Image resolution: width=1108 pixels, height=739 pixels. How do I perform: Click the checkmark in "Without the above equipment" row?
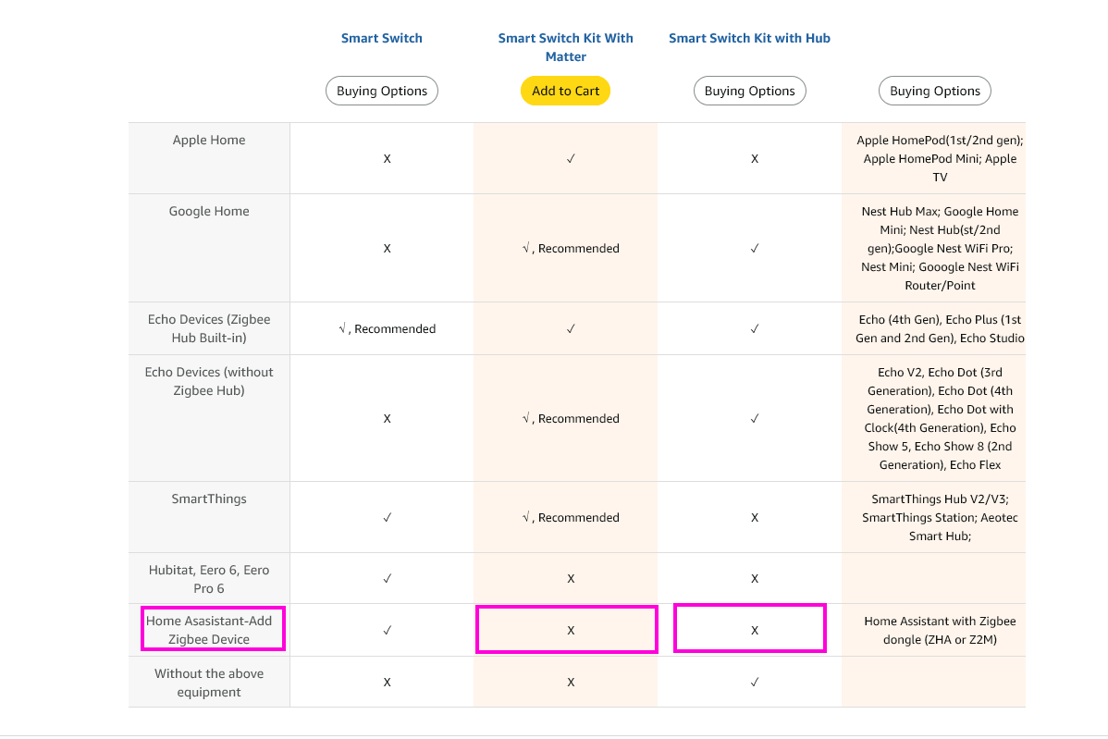pos(755,683)
